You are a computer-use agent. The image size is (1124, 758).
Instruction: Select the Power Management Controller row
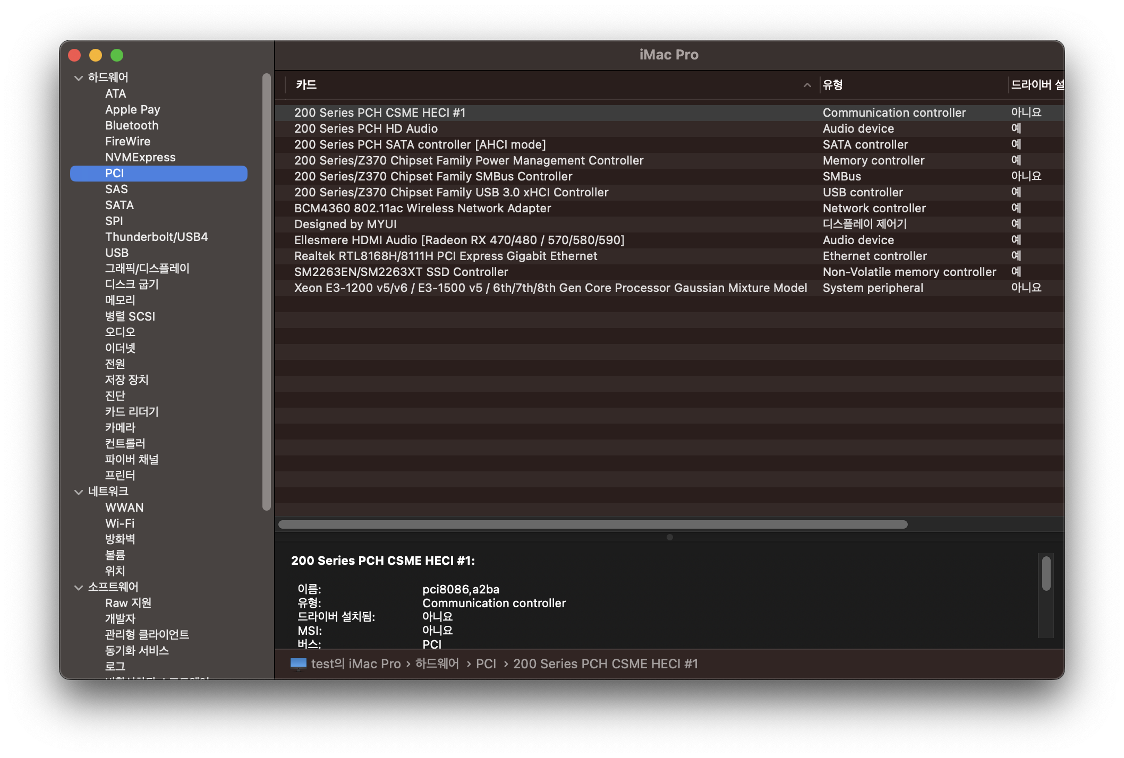pos(669,161)
